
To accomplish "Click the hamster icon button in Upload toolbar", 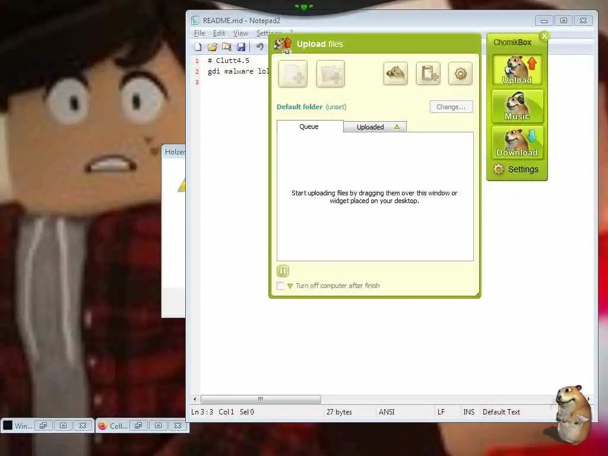I will pos(395,73).
